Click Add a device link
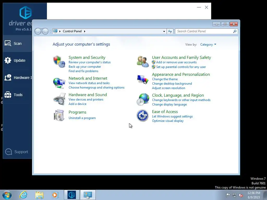267x200 pixels. point(77,104)
